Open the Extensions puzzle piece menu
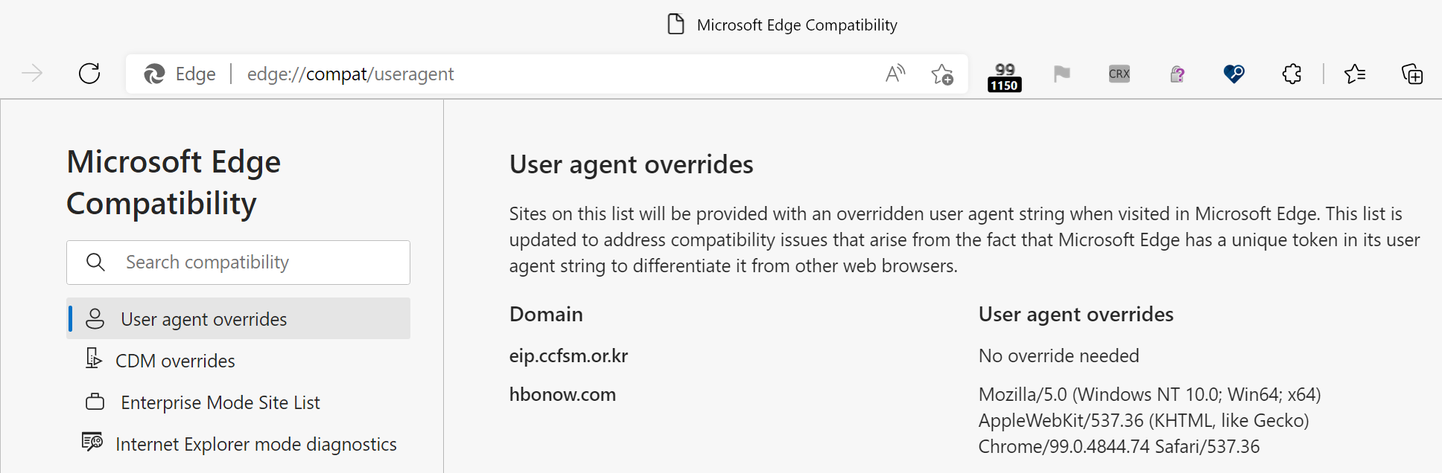Screen dimensions: 1442x473 (1292, 74)
